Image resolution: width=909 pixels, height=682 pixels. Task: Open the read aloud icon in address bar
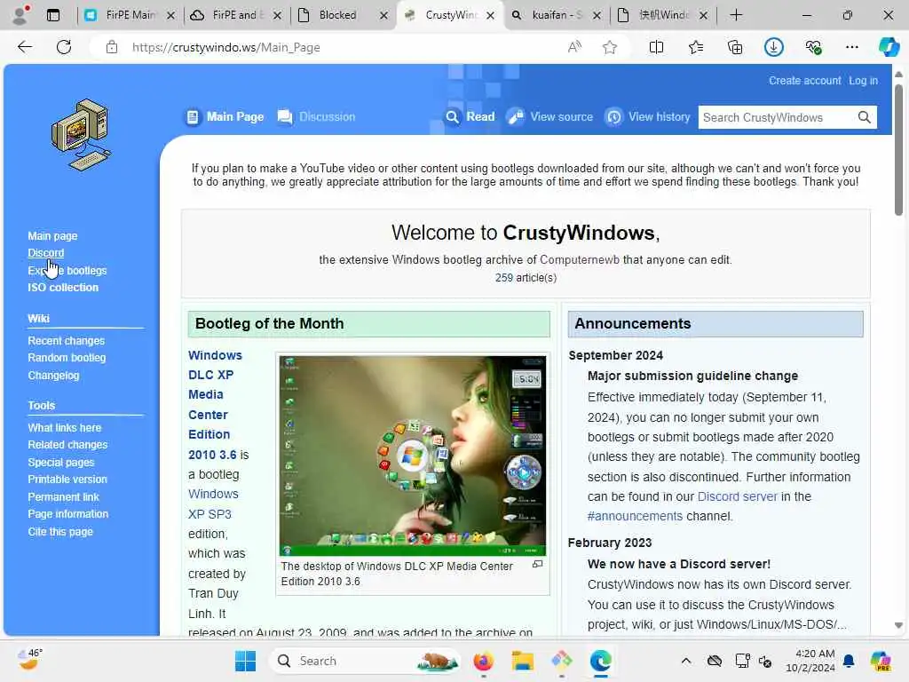574,48
